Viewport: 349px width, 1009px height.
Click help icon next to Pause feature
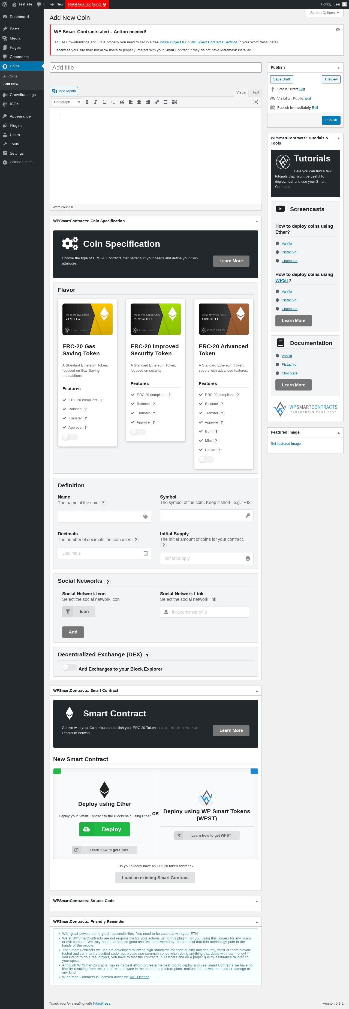(x=219, y=450)
